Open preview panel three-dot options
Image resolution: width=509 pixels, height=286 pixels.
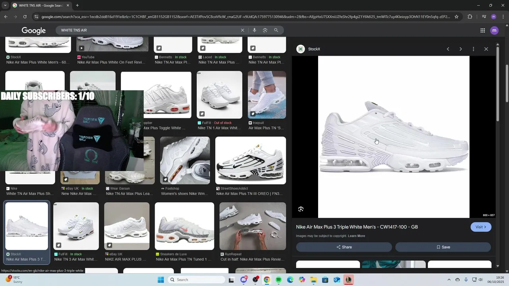pos(473,49)
